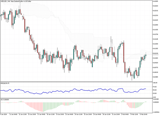Click the 2 Feb 04:00 time label
Screen dimensions: 160x116
click(125, 114)
